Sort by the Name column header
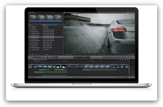 pyautogui.click(x=35, y=25)
